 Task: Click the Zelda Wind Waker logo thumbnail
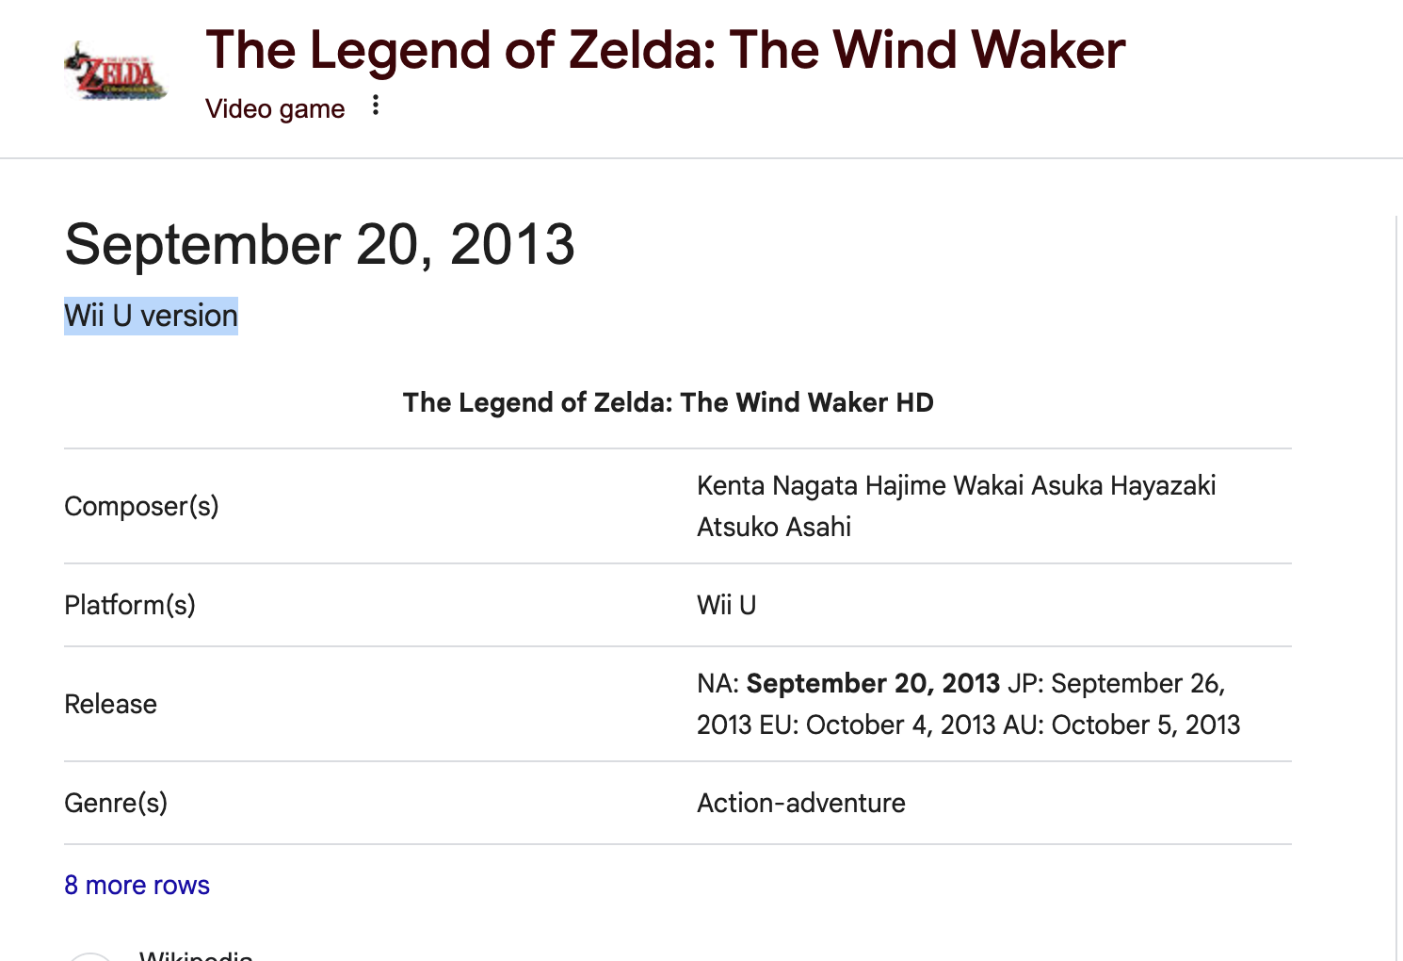coord(115,71)
